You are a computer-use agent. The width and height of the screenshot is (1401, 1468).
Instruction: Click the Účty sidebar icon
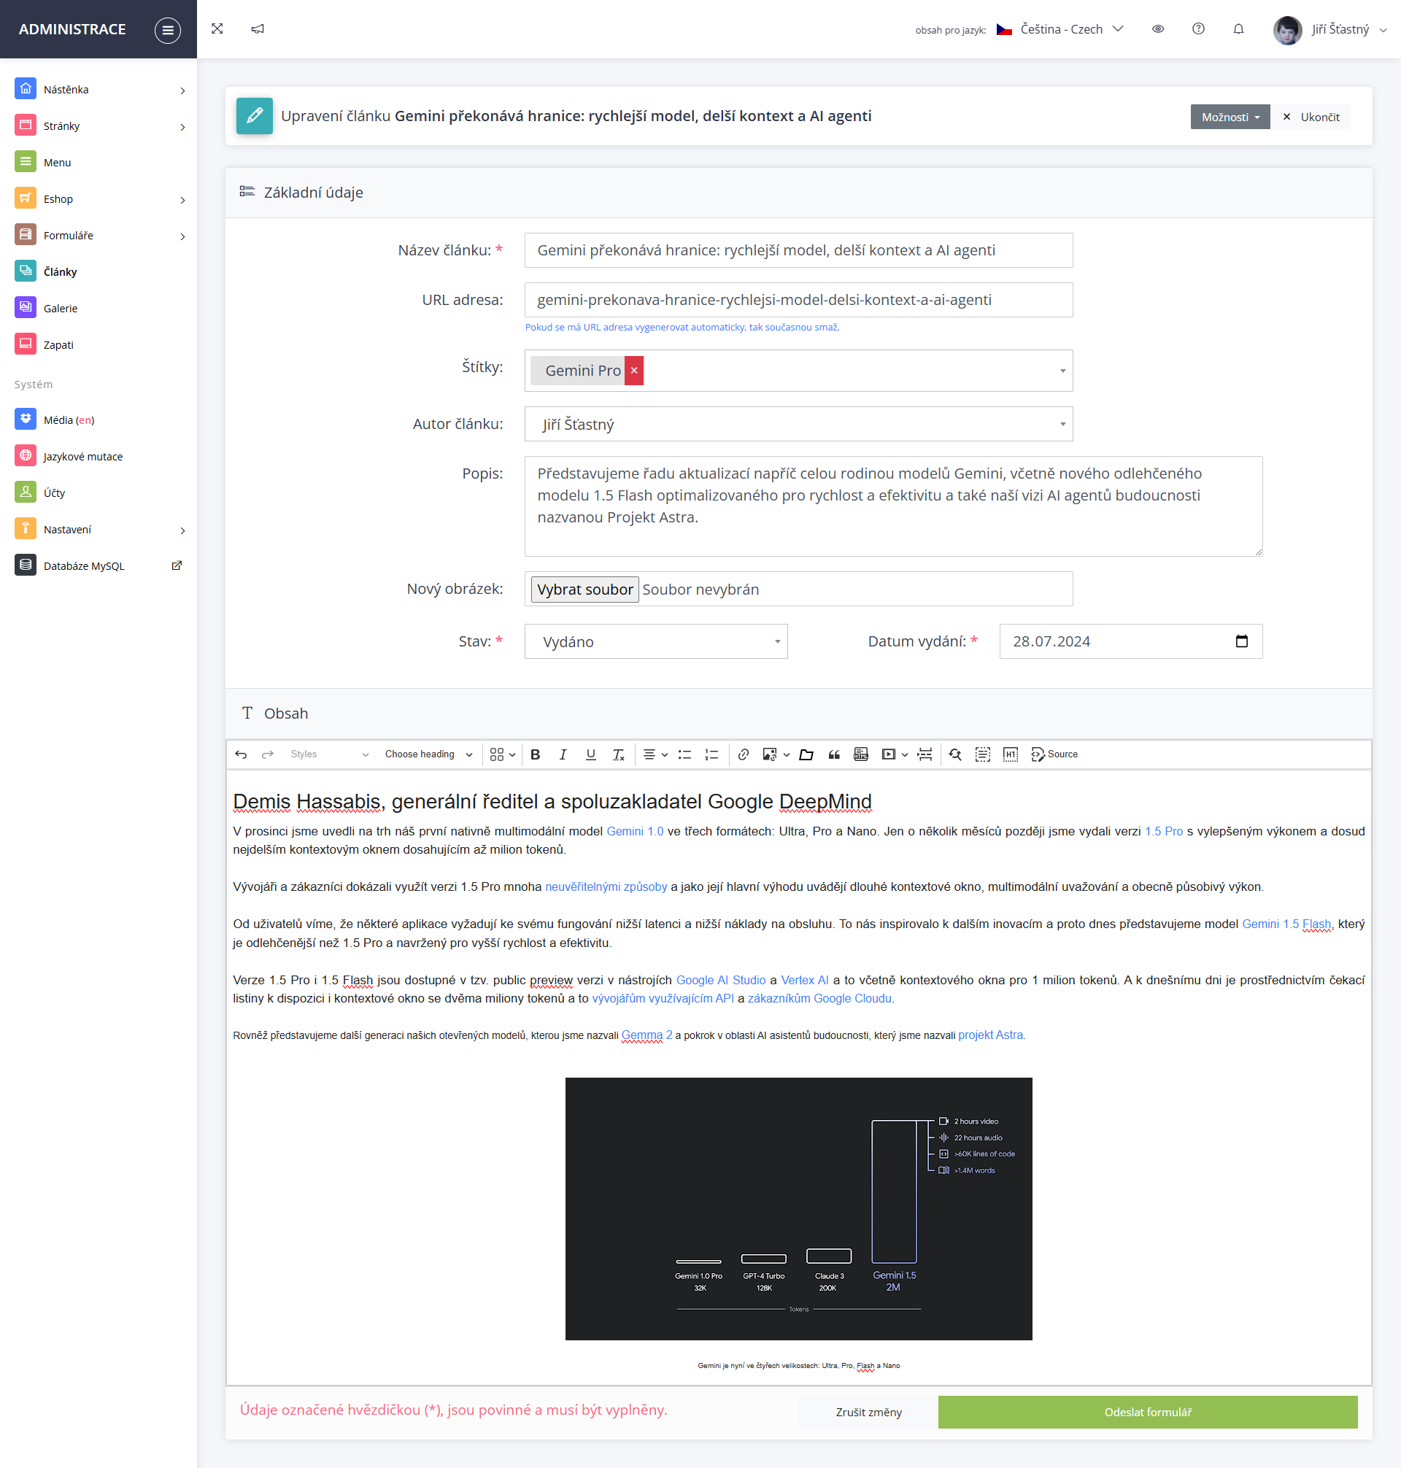[x=26, y=492]
